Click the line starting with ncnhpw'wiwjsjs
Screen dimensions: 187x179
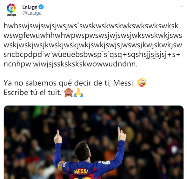point(70,64)
